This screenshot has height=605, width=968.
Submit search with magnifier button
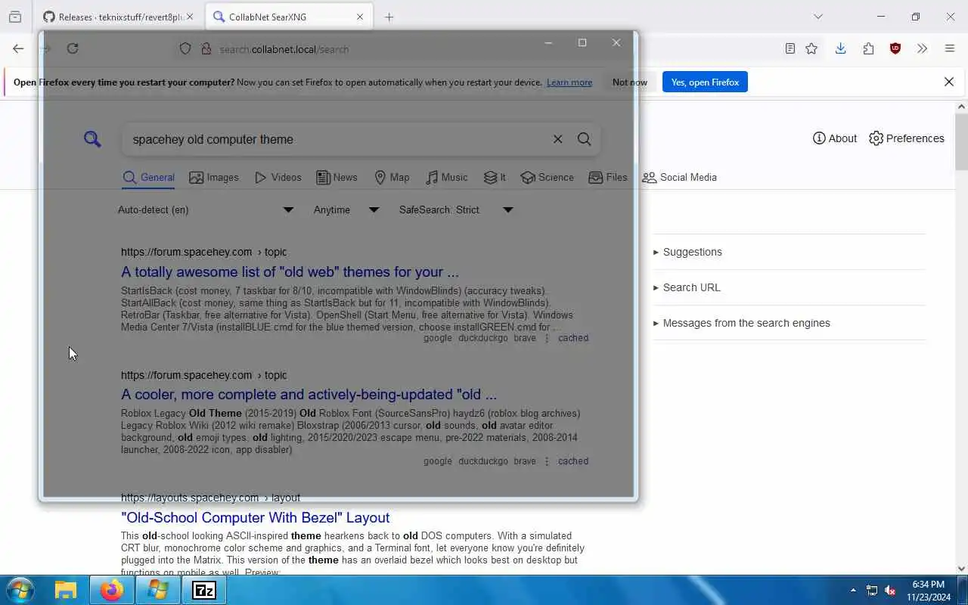click(584, 139)
